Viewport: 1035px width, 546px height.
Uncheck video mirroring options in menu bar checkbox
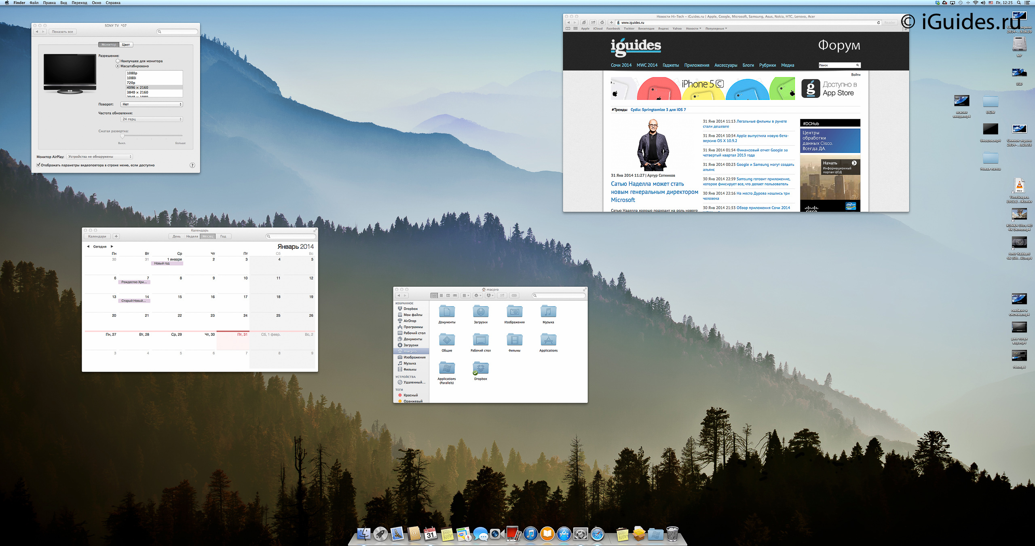[38, 165]
